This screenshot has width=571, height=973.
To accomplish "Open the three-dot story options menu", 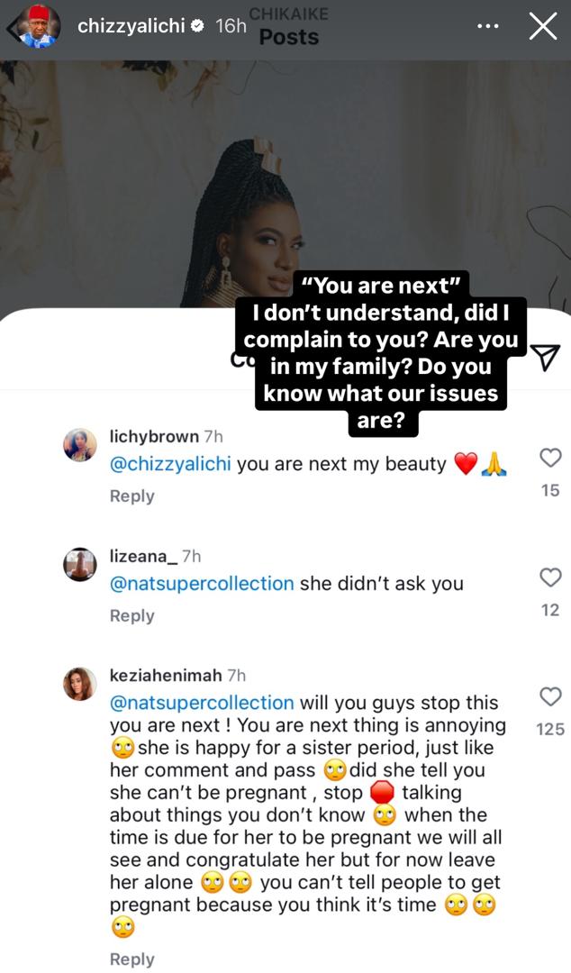I will pos(487,26).
